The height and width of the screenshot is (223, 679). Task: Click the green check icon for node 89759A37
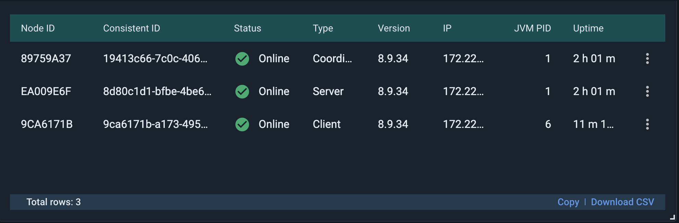tap(242, 59)
